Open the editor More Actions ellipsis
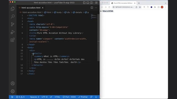 96,8
